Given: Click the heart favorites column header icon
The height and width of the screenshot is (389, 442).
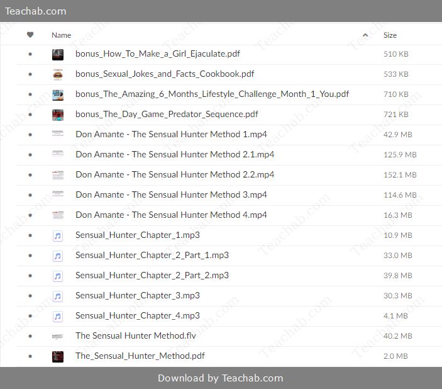Looking at the screenshot, I should (30, 35).
